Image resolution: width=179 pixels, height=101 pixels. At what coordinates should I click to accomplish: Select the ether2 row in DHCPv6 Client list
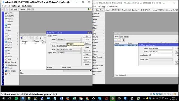click(33, 43)
